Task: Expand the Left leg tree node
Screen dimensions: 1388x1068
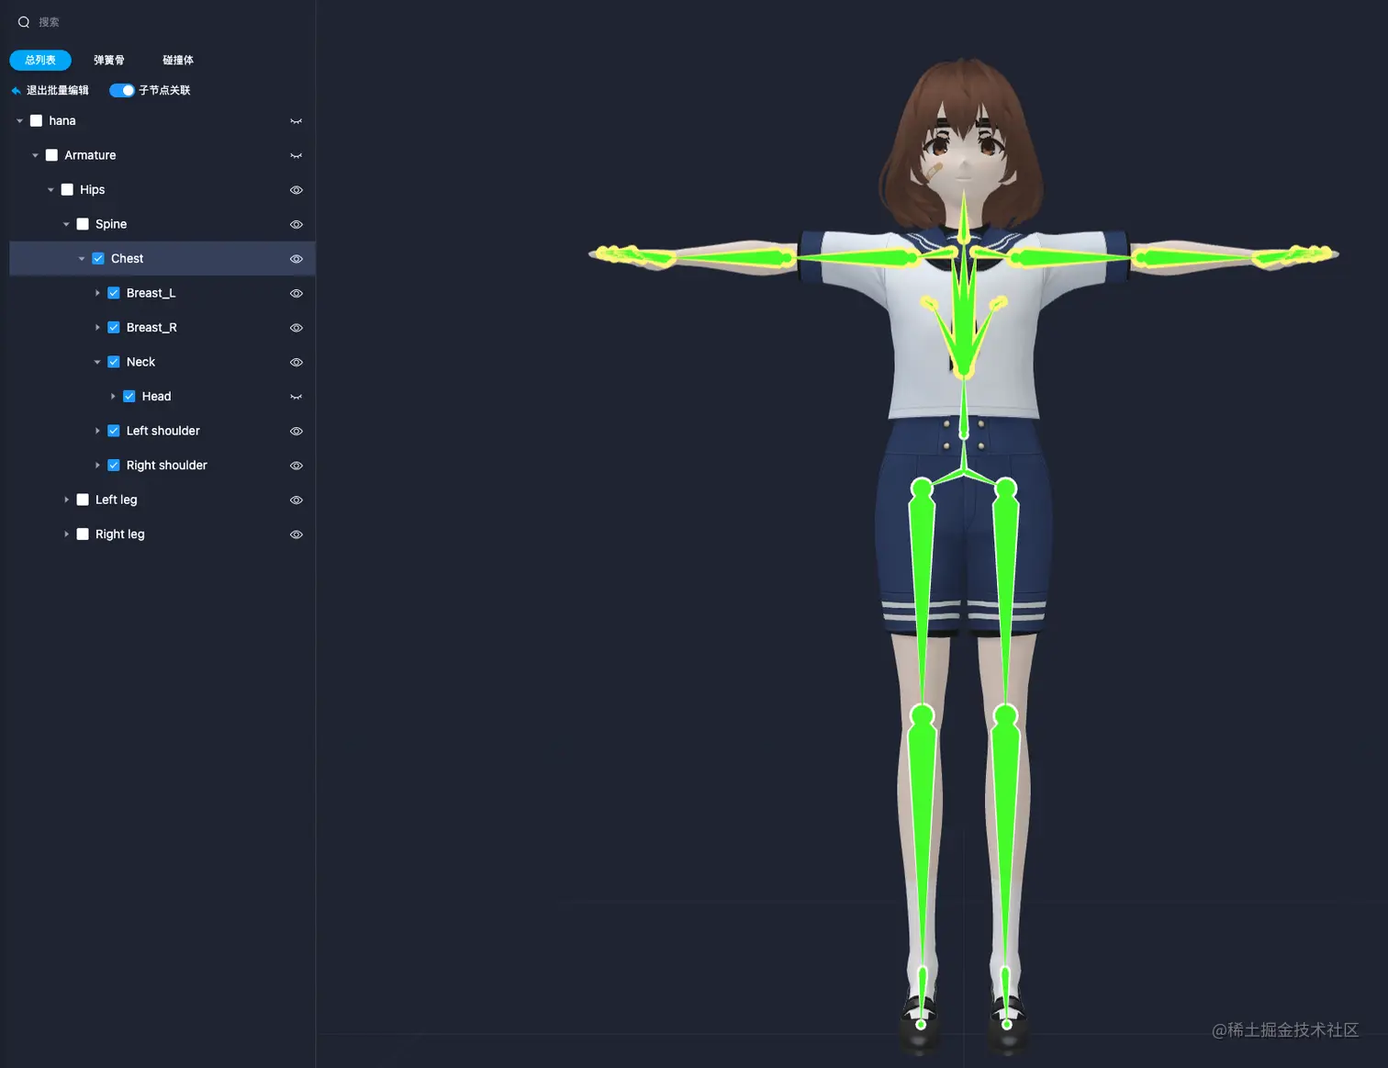Action: click(66, 500)
